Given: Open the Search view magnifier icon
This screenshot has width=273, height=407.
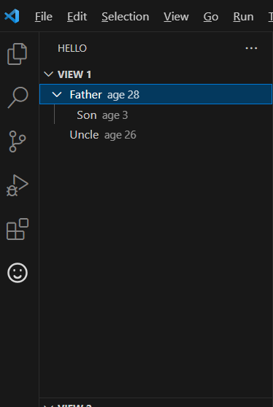Looking at the screenshot, I should [18, 98].
